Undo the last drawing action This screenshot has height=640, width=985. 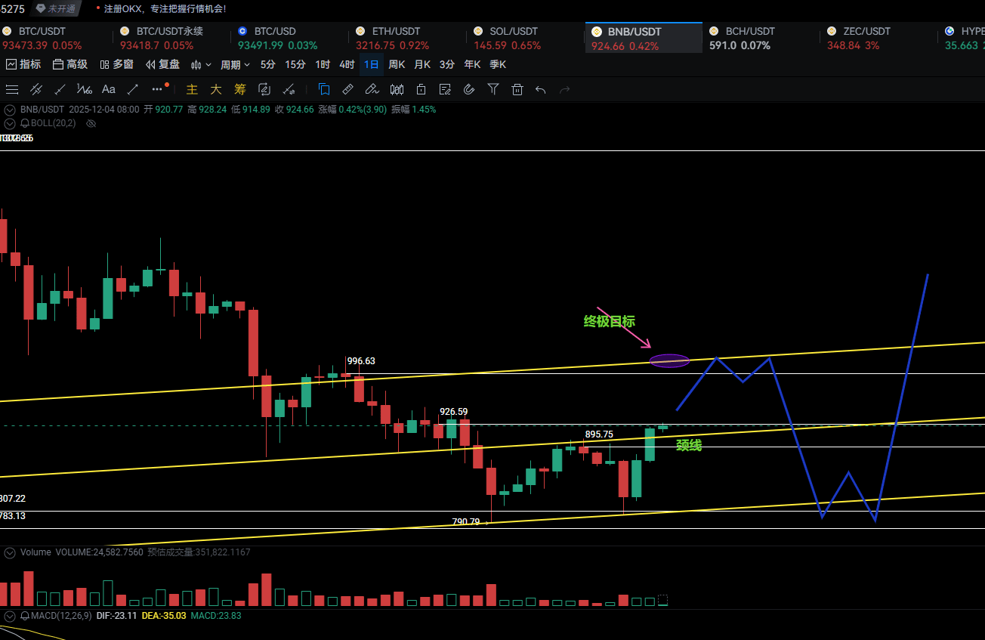click(541, 89)
